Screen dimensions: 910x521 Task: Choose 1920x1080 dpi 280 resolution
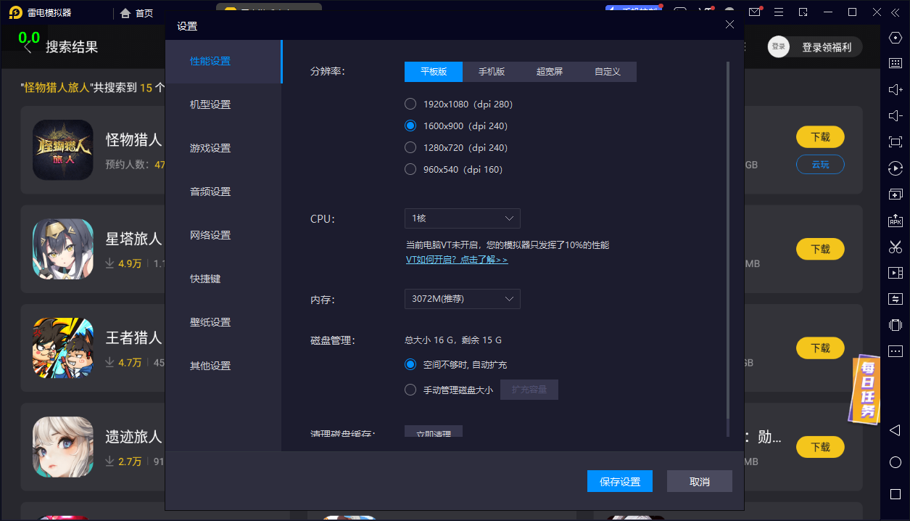point(410,104)
